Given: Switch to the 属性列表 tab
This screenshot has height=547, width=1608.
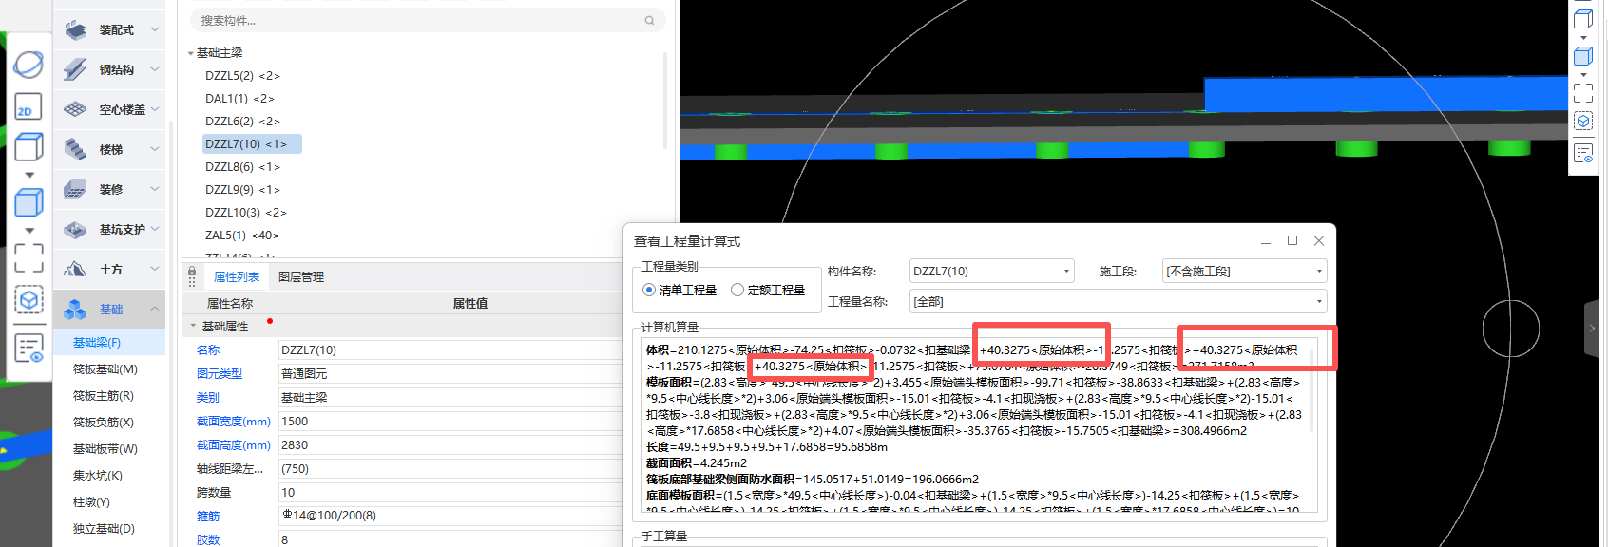Looking at the screenshot, I should pos(237,277).
